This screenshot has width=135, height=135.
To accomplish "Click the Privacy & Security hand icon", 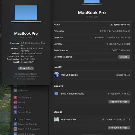I will 15,124.
